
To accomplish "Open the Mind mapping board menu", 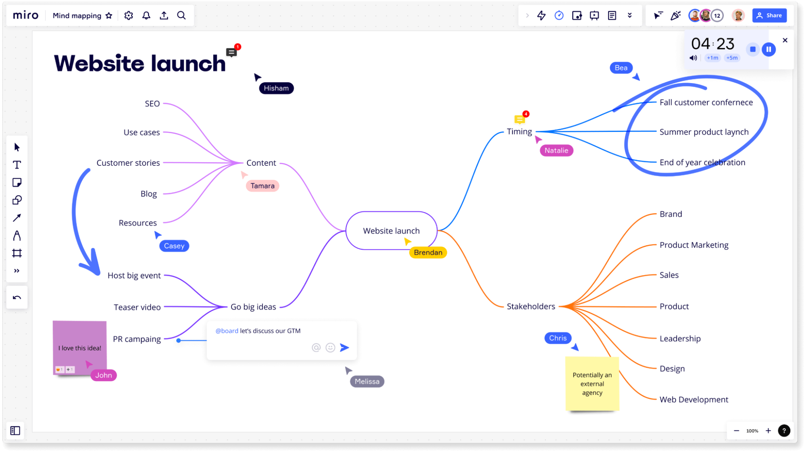I will pyautogui.click(x=77, y=15).
